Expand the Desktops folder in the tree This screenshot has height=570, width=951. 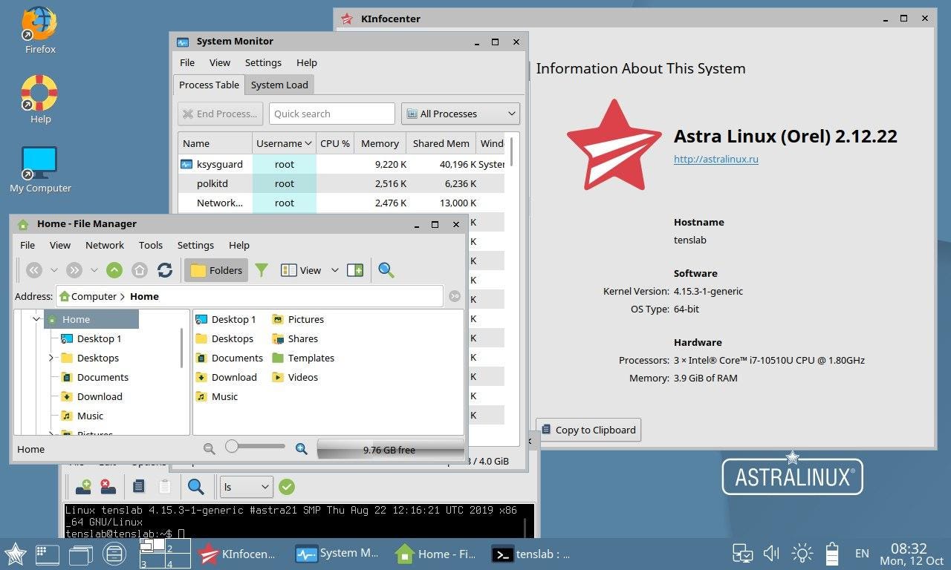click(51, 358)
